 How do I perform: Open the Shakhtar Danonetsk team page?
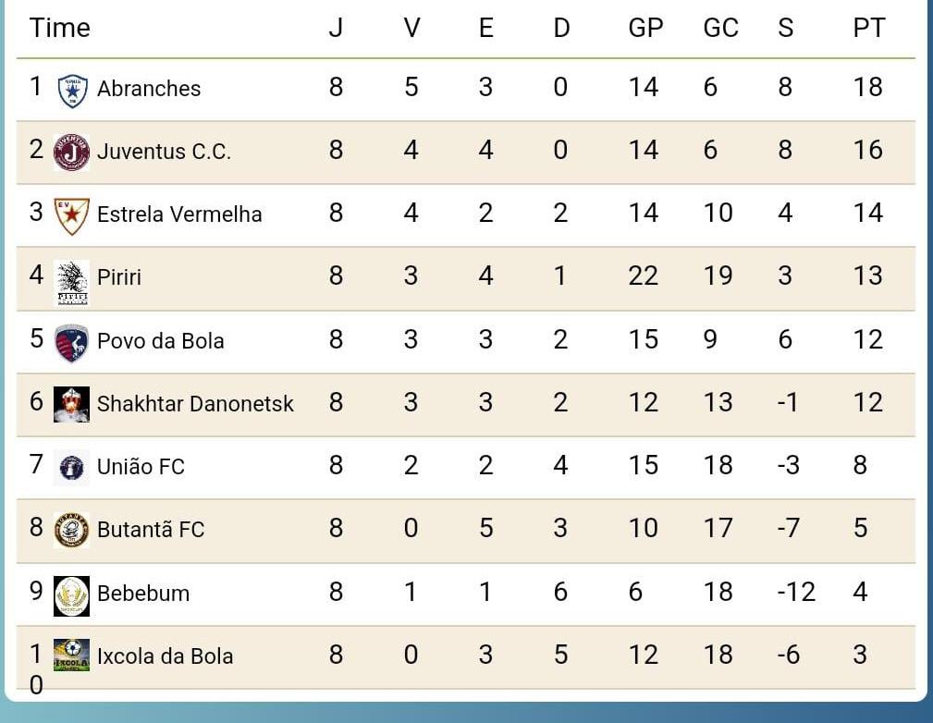(x=195, y=403)
